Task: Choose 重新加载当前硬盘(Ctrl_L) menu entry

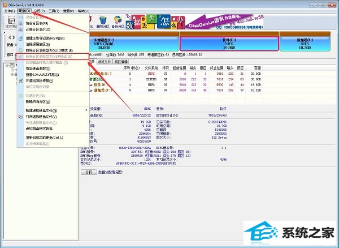Action: [x=53, y=138]
